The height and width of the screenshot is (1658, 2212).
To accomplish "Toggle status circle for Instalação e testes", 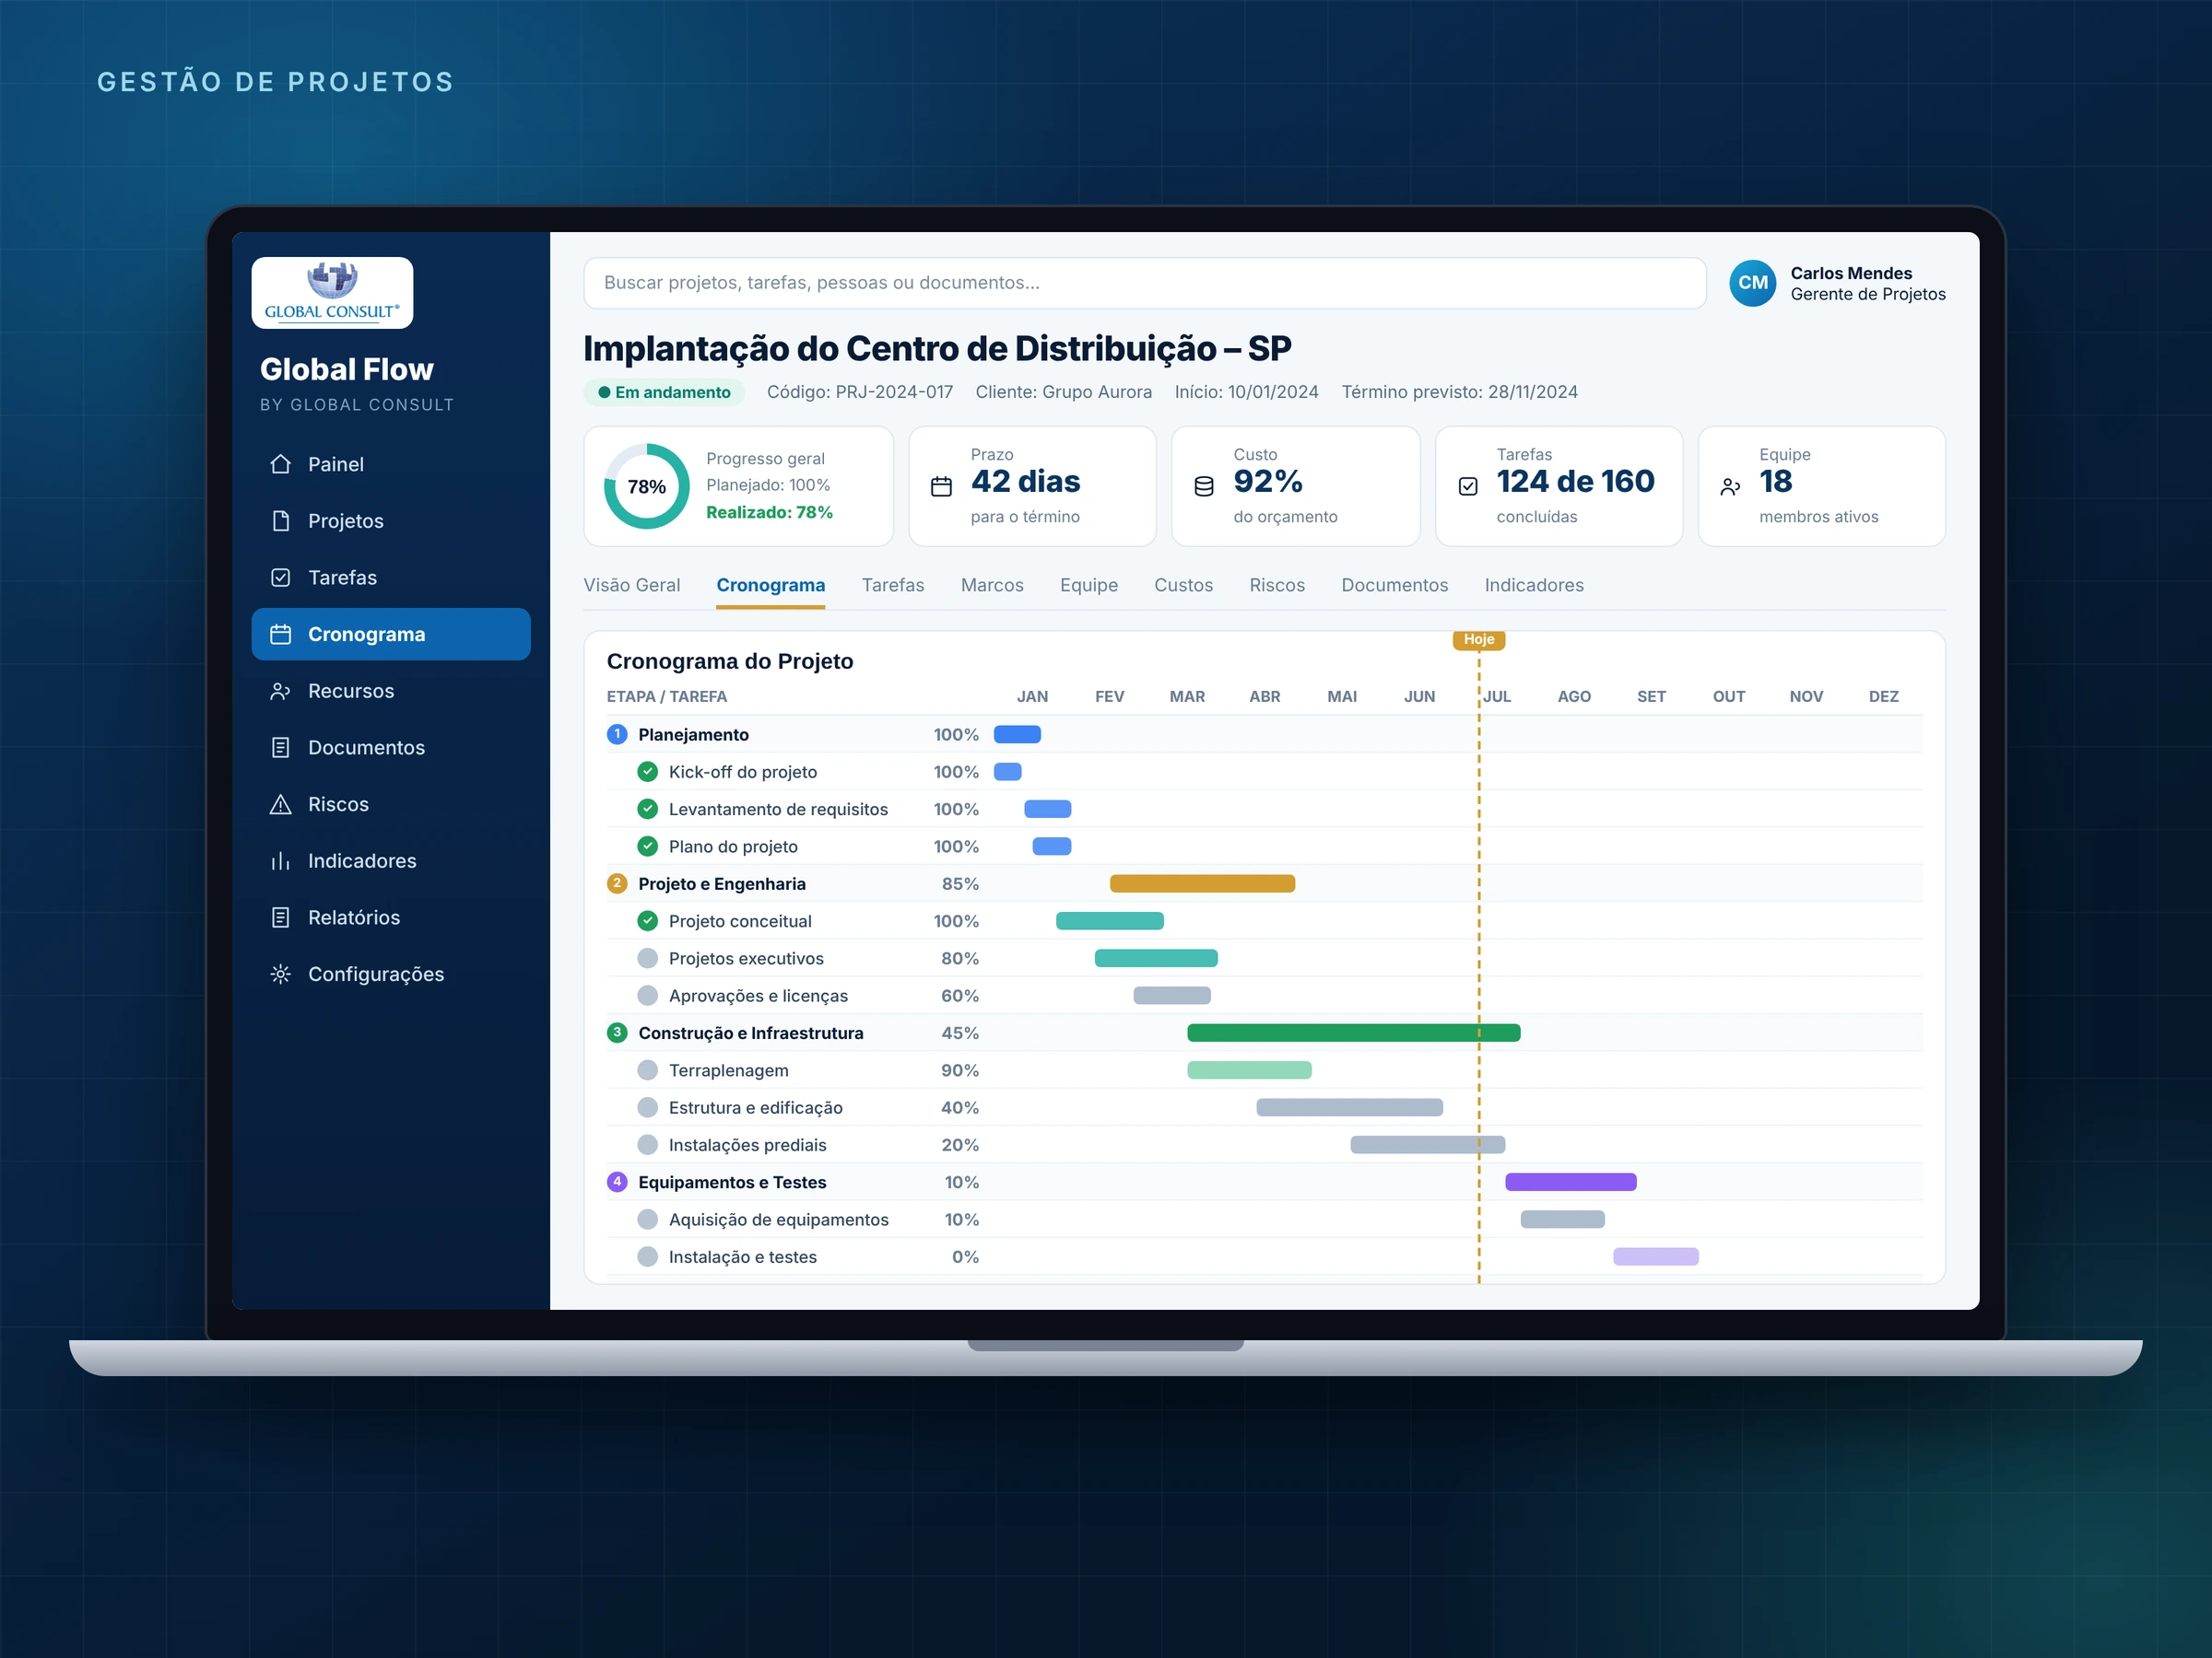I will (x=648, y=1256).
